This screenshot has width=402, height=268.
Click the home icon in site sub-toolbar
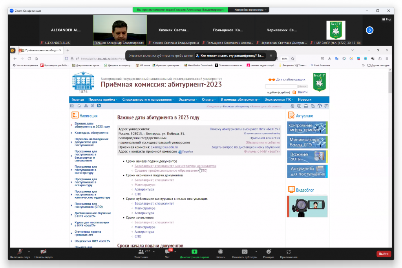pos(79,106)
